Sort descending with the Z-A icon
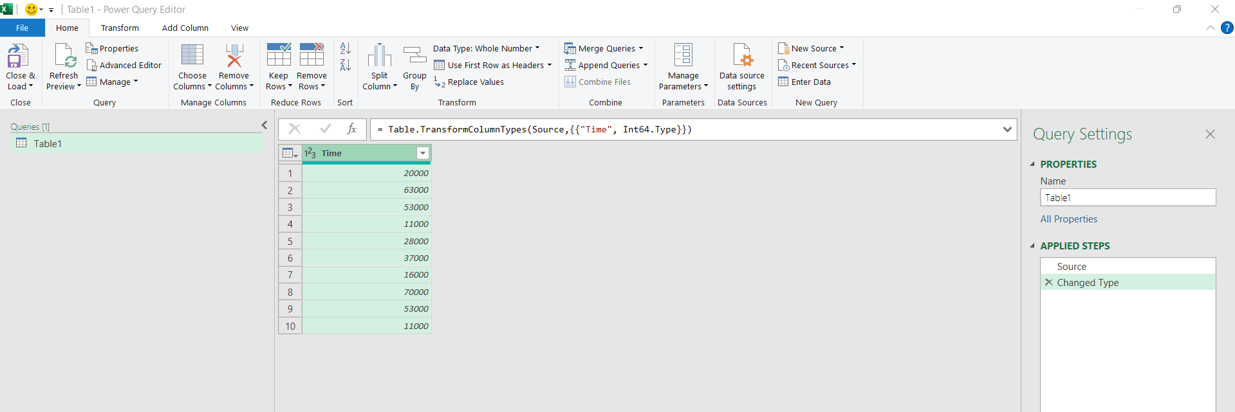 point(345,65)
